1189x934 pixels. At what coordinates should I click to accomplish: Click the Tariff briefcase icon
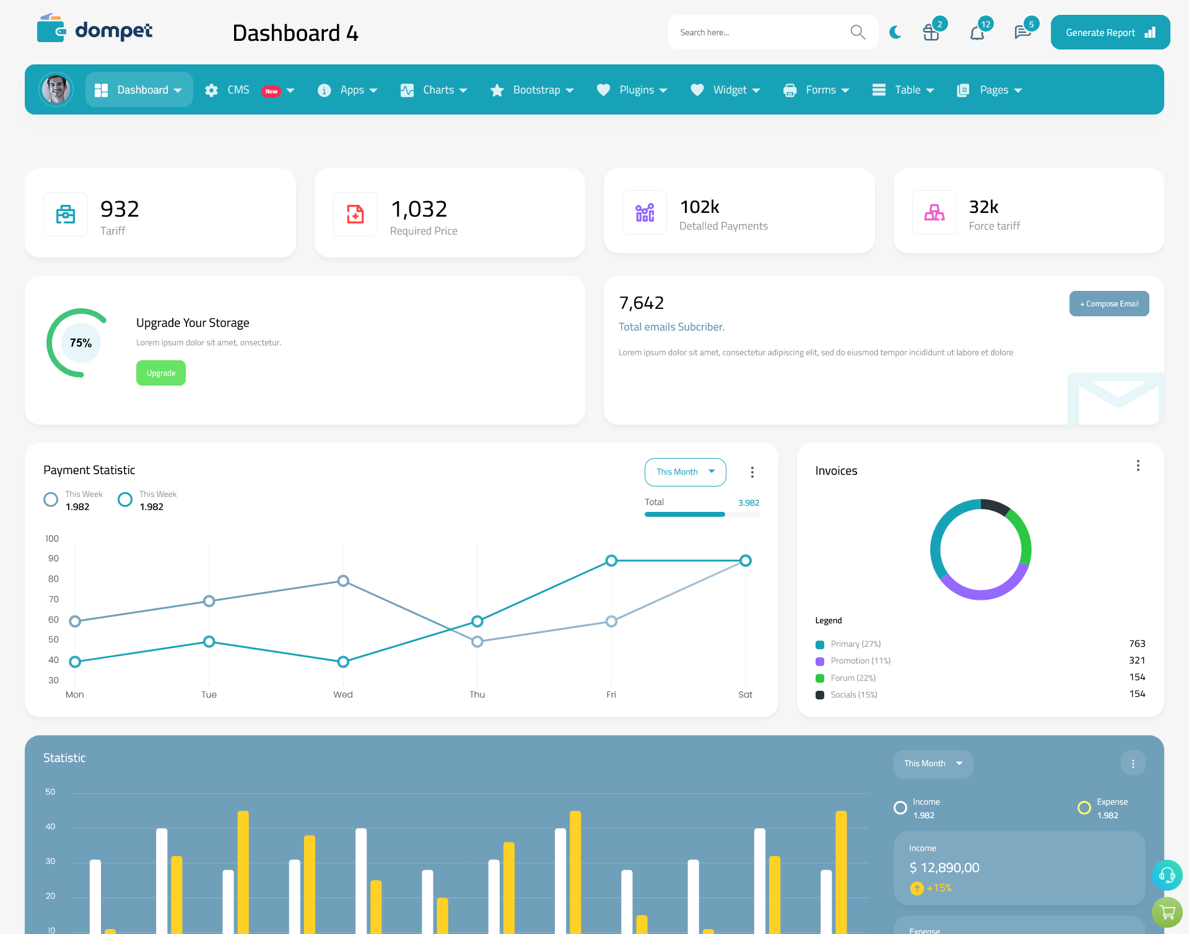point(66,214)
